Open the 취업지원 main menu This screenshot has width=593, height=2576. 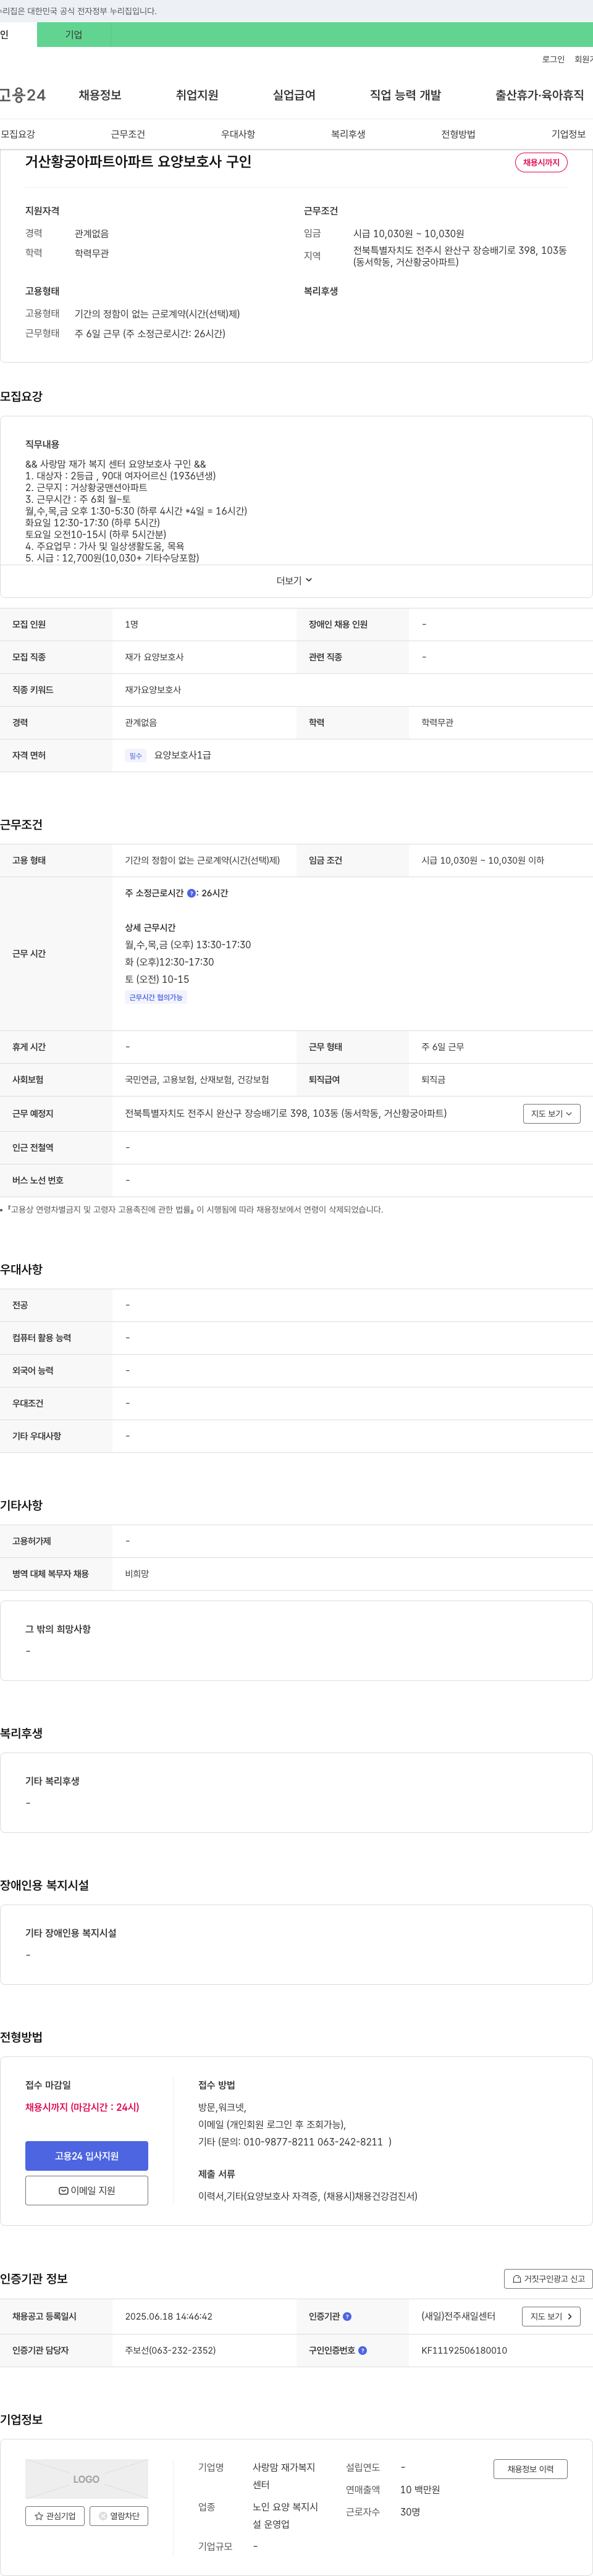197,95
